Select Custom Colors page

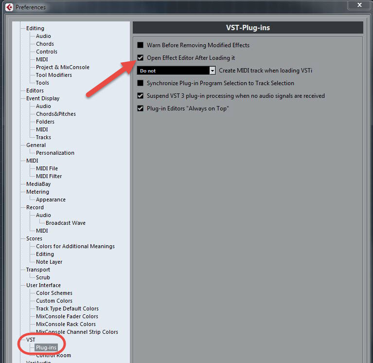(x=54, y=301)
